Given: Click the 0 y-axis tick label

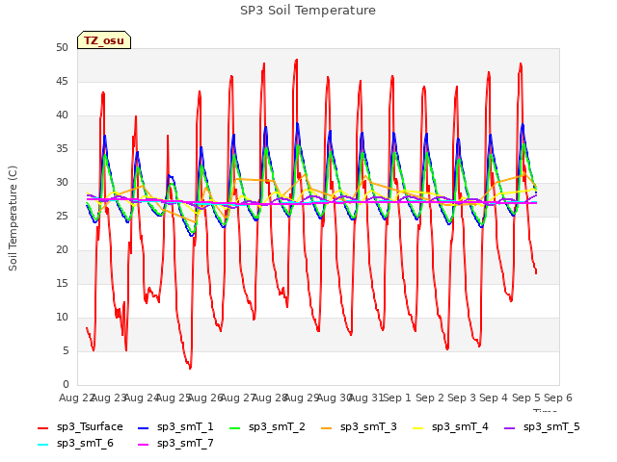Looking at the screenshot, I should (66, 384).
